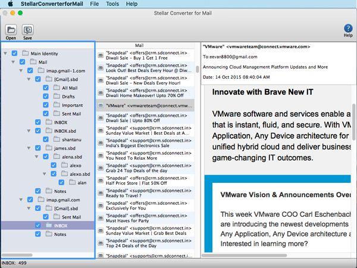Image resolution: width=357 pixels, height=268 pixels.
Task: Select Sent Mail folder under imap.gmail.com
Action: coord(71,217)
